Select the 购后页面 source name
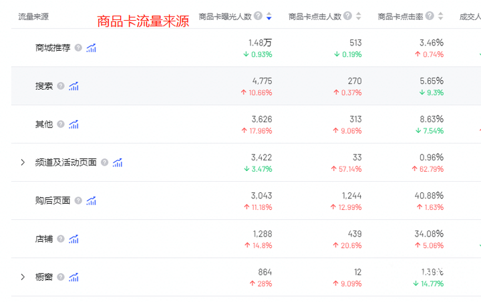The width and height of the screenshot is (481, 302). [53, 200]
